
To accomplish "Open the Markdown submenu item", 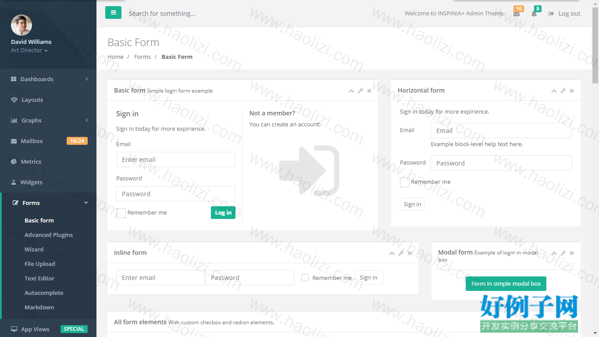I will pyautogui.click(x=39, y=307).
